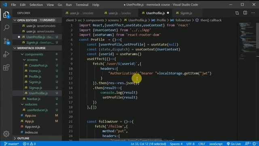Viewport: 259px width, 146px height.
Task: Click JS icon of UserProfile.js breadcrumb
Action: pyautogui.click(x=125, y=20)
